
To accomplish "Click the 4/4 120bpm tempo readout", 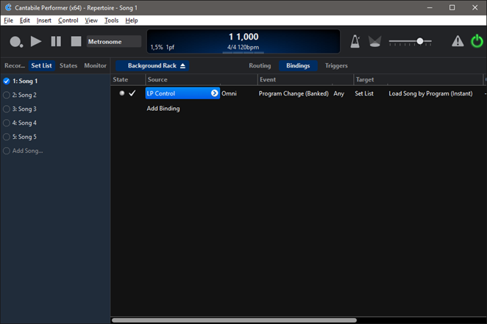I will tap(243, 48).
